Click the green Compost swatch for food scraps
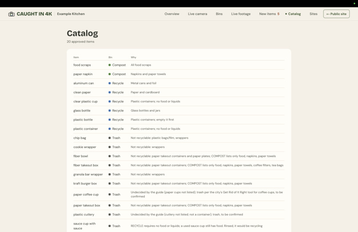 point(110,65)
